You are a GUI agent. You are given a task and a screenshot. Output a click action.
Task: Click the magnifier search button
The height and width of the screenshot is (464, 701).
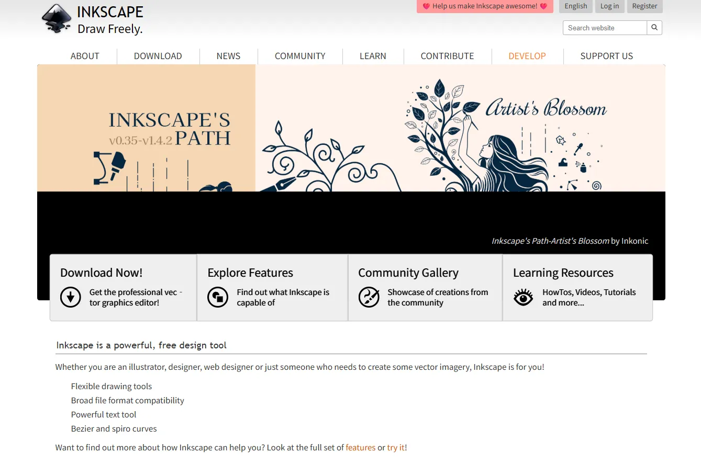click(654, 28)
